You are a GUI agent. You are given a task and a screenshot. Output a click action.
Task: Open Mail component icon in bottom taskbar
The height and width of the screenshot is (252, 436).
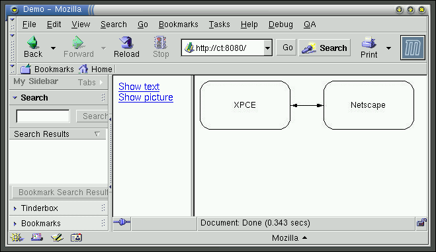[x=36, y=237]
